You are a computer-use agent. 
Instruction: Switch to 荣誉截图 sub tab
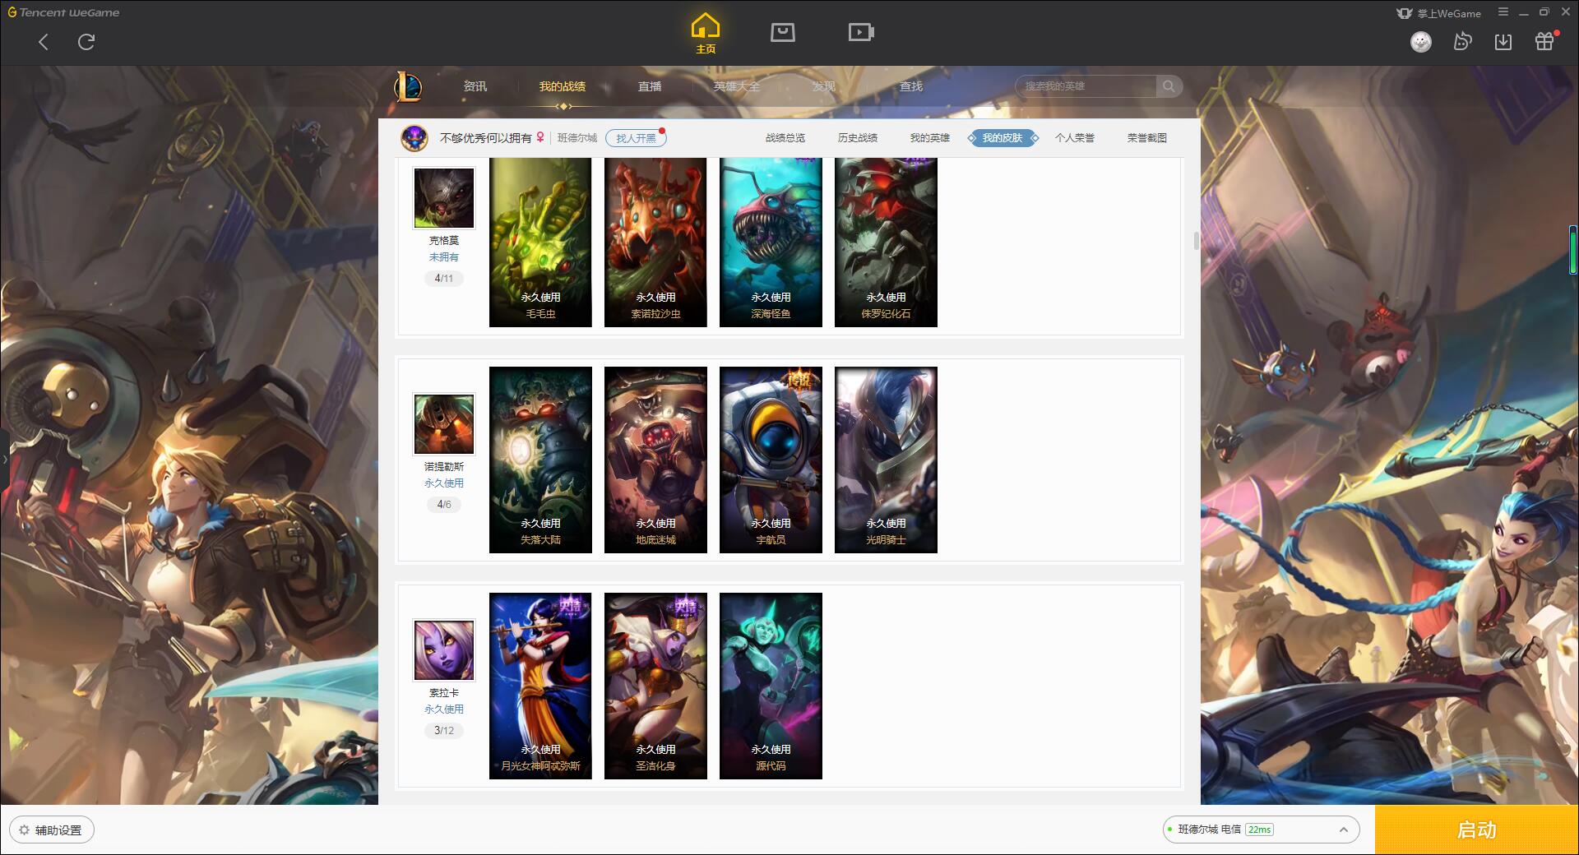[1147, 138]
